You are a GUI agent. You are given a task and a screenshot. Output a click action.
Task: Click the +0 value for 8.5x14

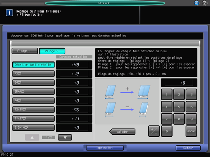[74, 127]
